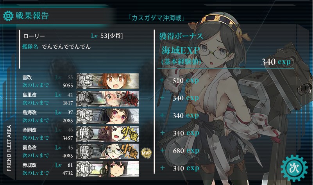Screen dimensions: 313x185
Task: Click the admiral name ローリー
Action: [34, 36]
